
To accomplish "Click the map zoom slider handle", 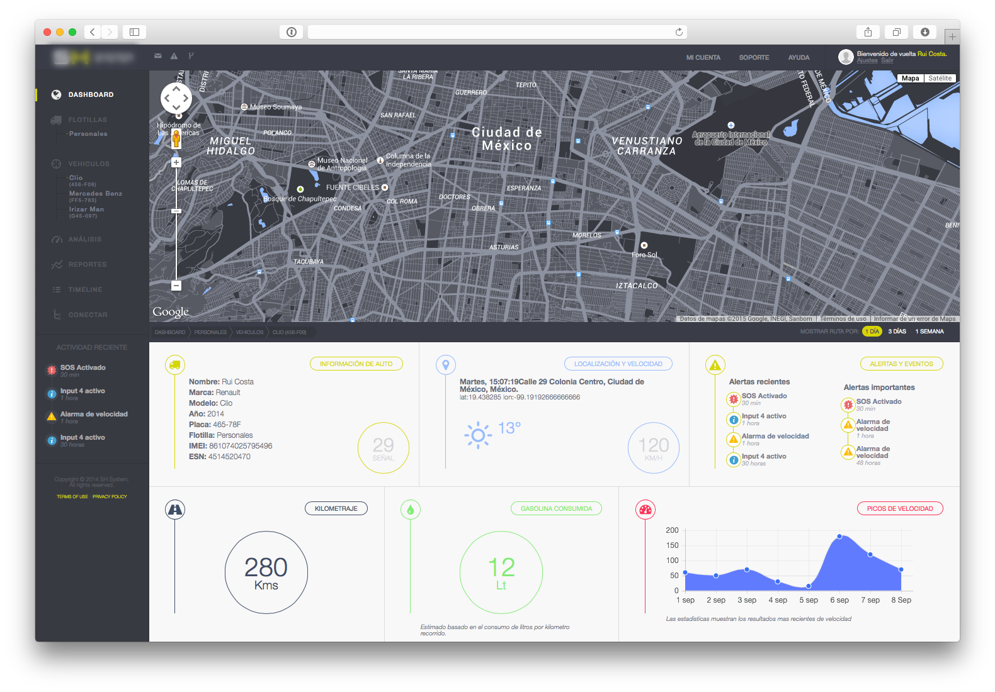I will tap(176, 211).
